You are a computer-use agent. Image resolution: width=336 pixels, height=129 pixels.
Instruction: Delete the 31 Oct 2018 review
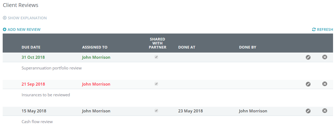tap(324, 57)
